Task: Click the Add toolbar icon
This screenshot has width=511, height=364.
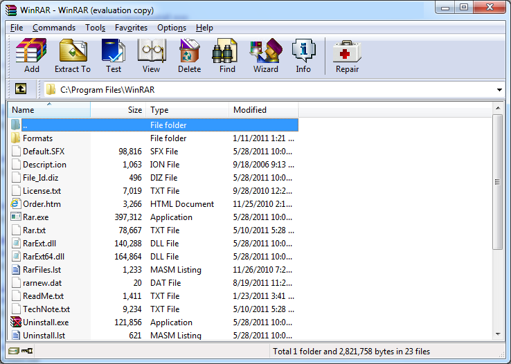Action: click(x=31, y=51)
